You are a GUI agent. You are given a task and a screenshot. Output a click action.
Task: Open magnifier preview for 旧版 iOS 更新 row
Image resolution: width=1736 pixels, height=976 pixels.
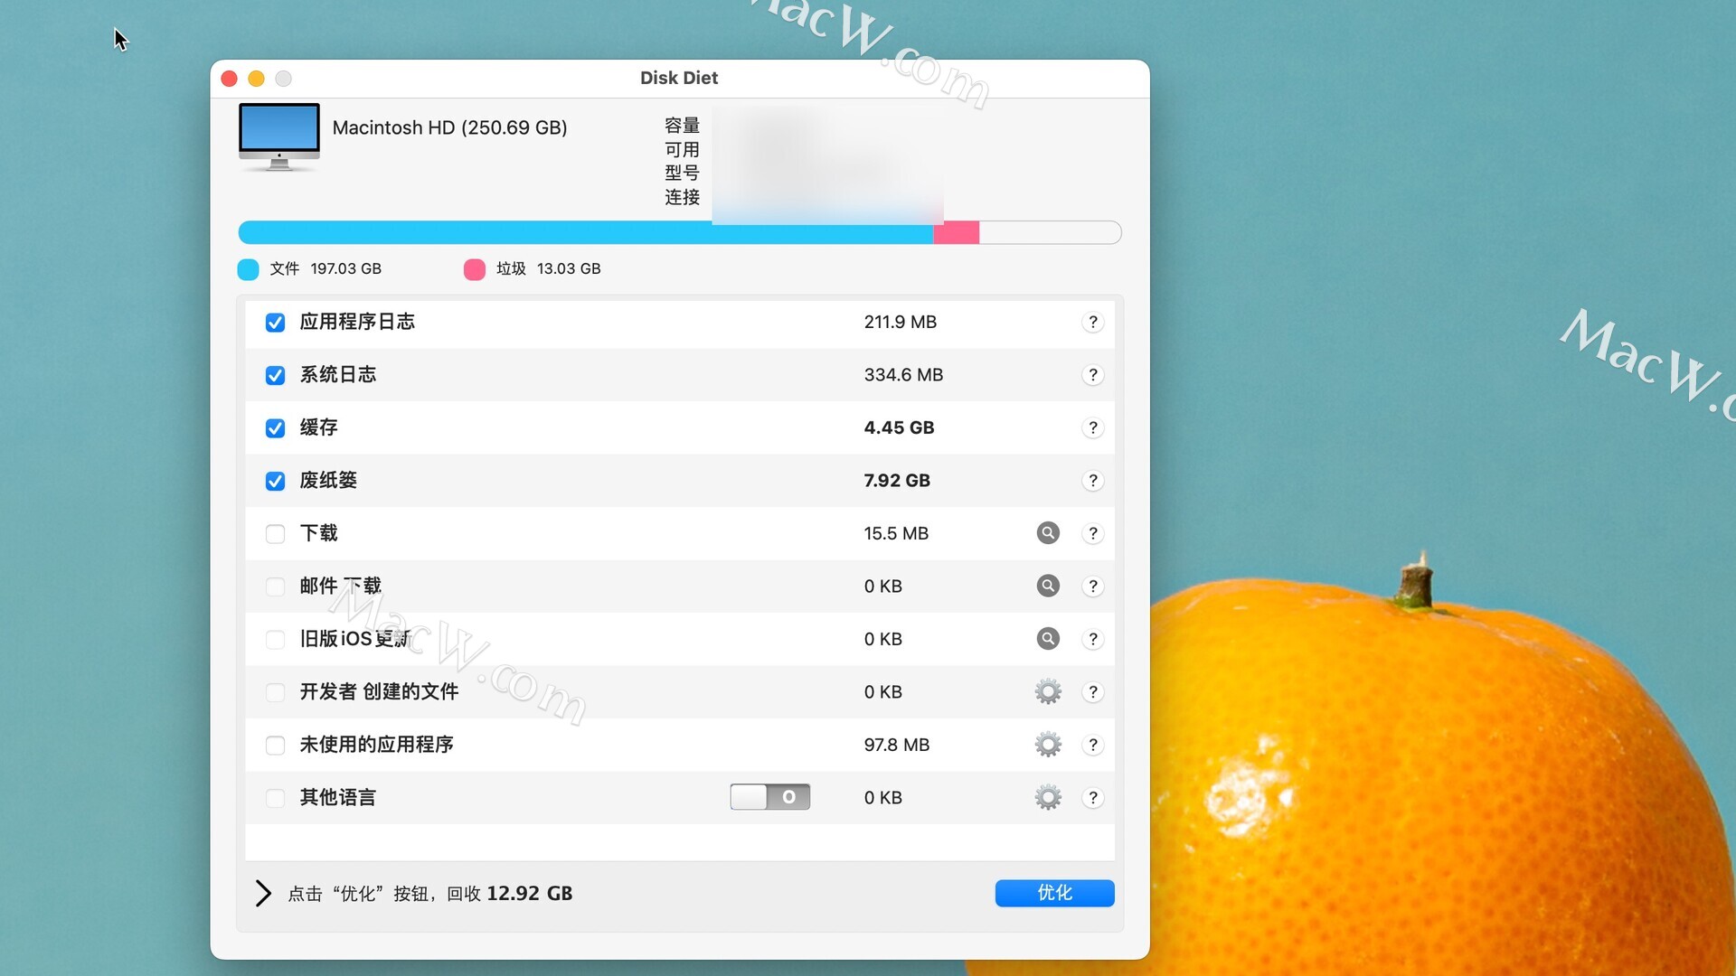click(x=1048, y=639)
